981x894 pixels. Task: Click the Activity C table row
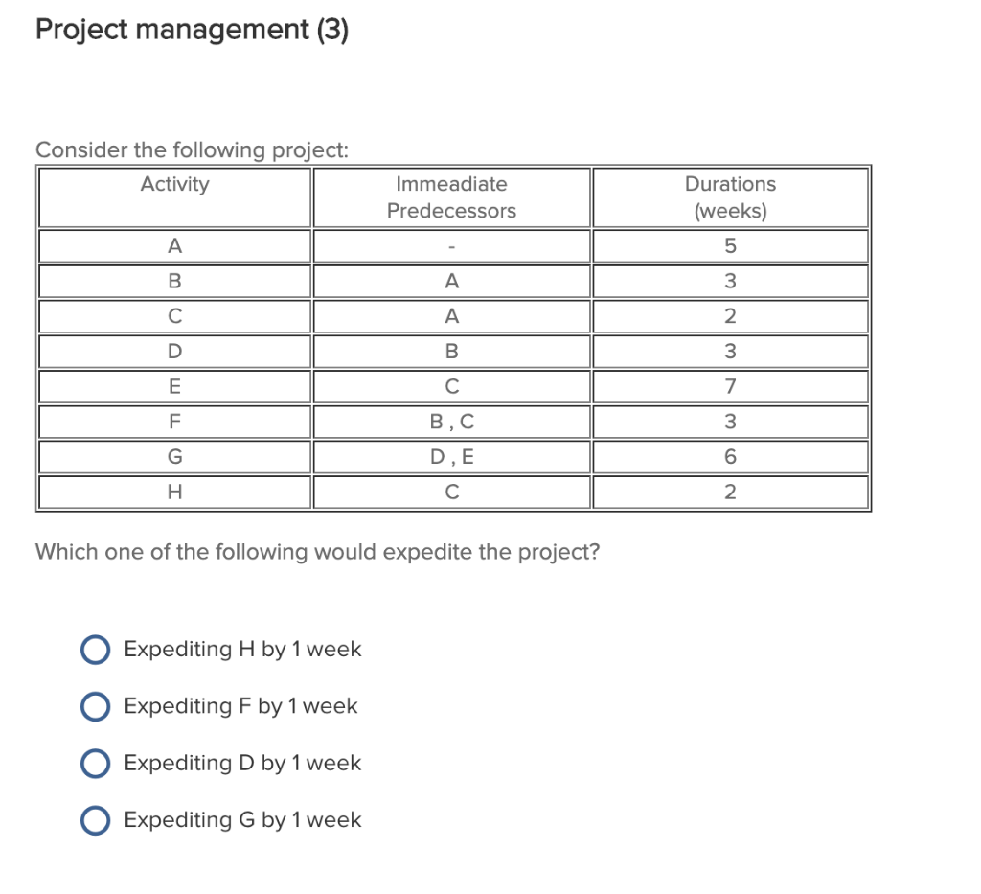click(174, 316)
